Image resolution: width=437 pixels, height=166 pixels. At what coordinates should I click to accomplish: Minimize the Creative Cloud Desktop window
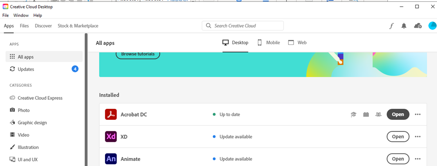(x=401, y=7)
